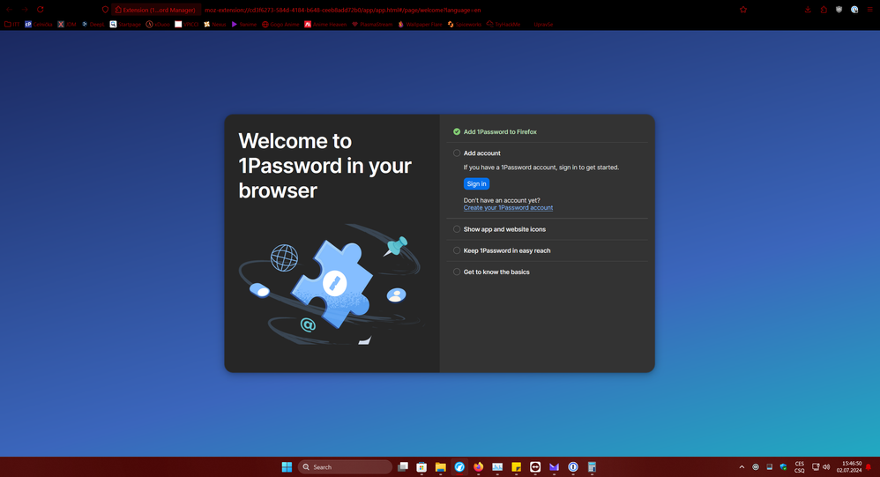Open TeamViewer from the taskbar
Screen dimensions: 880x477
click(535, 467)
